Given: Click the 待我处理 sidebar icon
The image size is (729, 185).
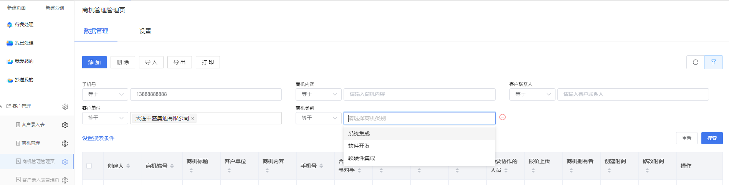Looking at the screenshot, I should pyautogui.click(x=10, y=25).
